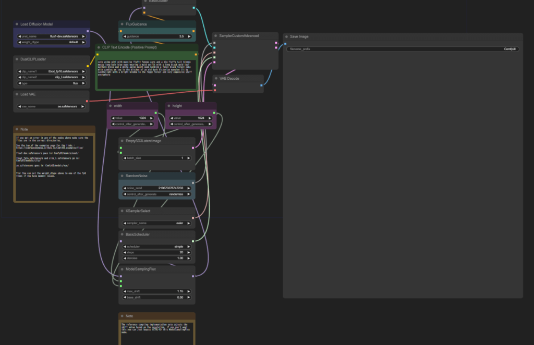Screen dimensions: 534x345
Task: Click the ModelSamplingFlux Note text box
Action: point(157,334)
